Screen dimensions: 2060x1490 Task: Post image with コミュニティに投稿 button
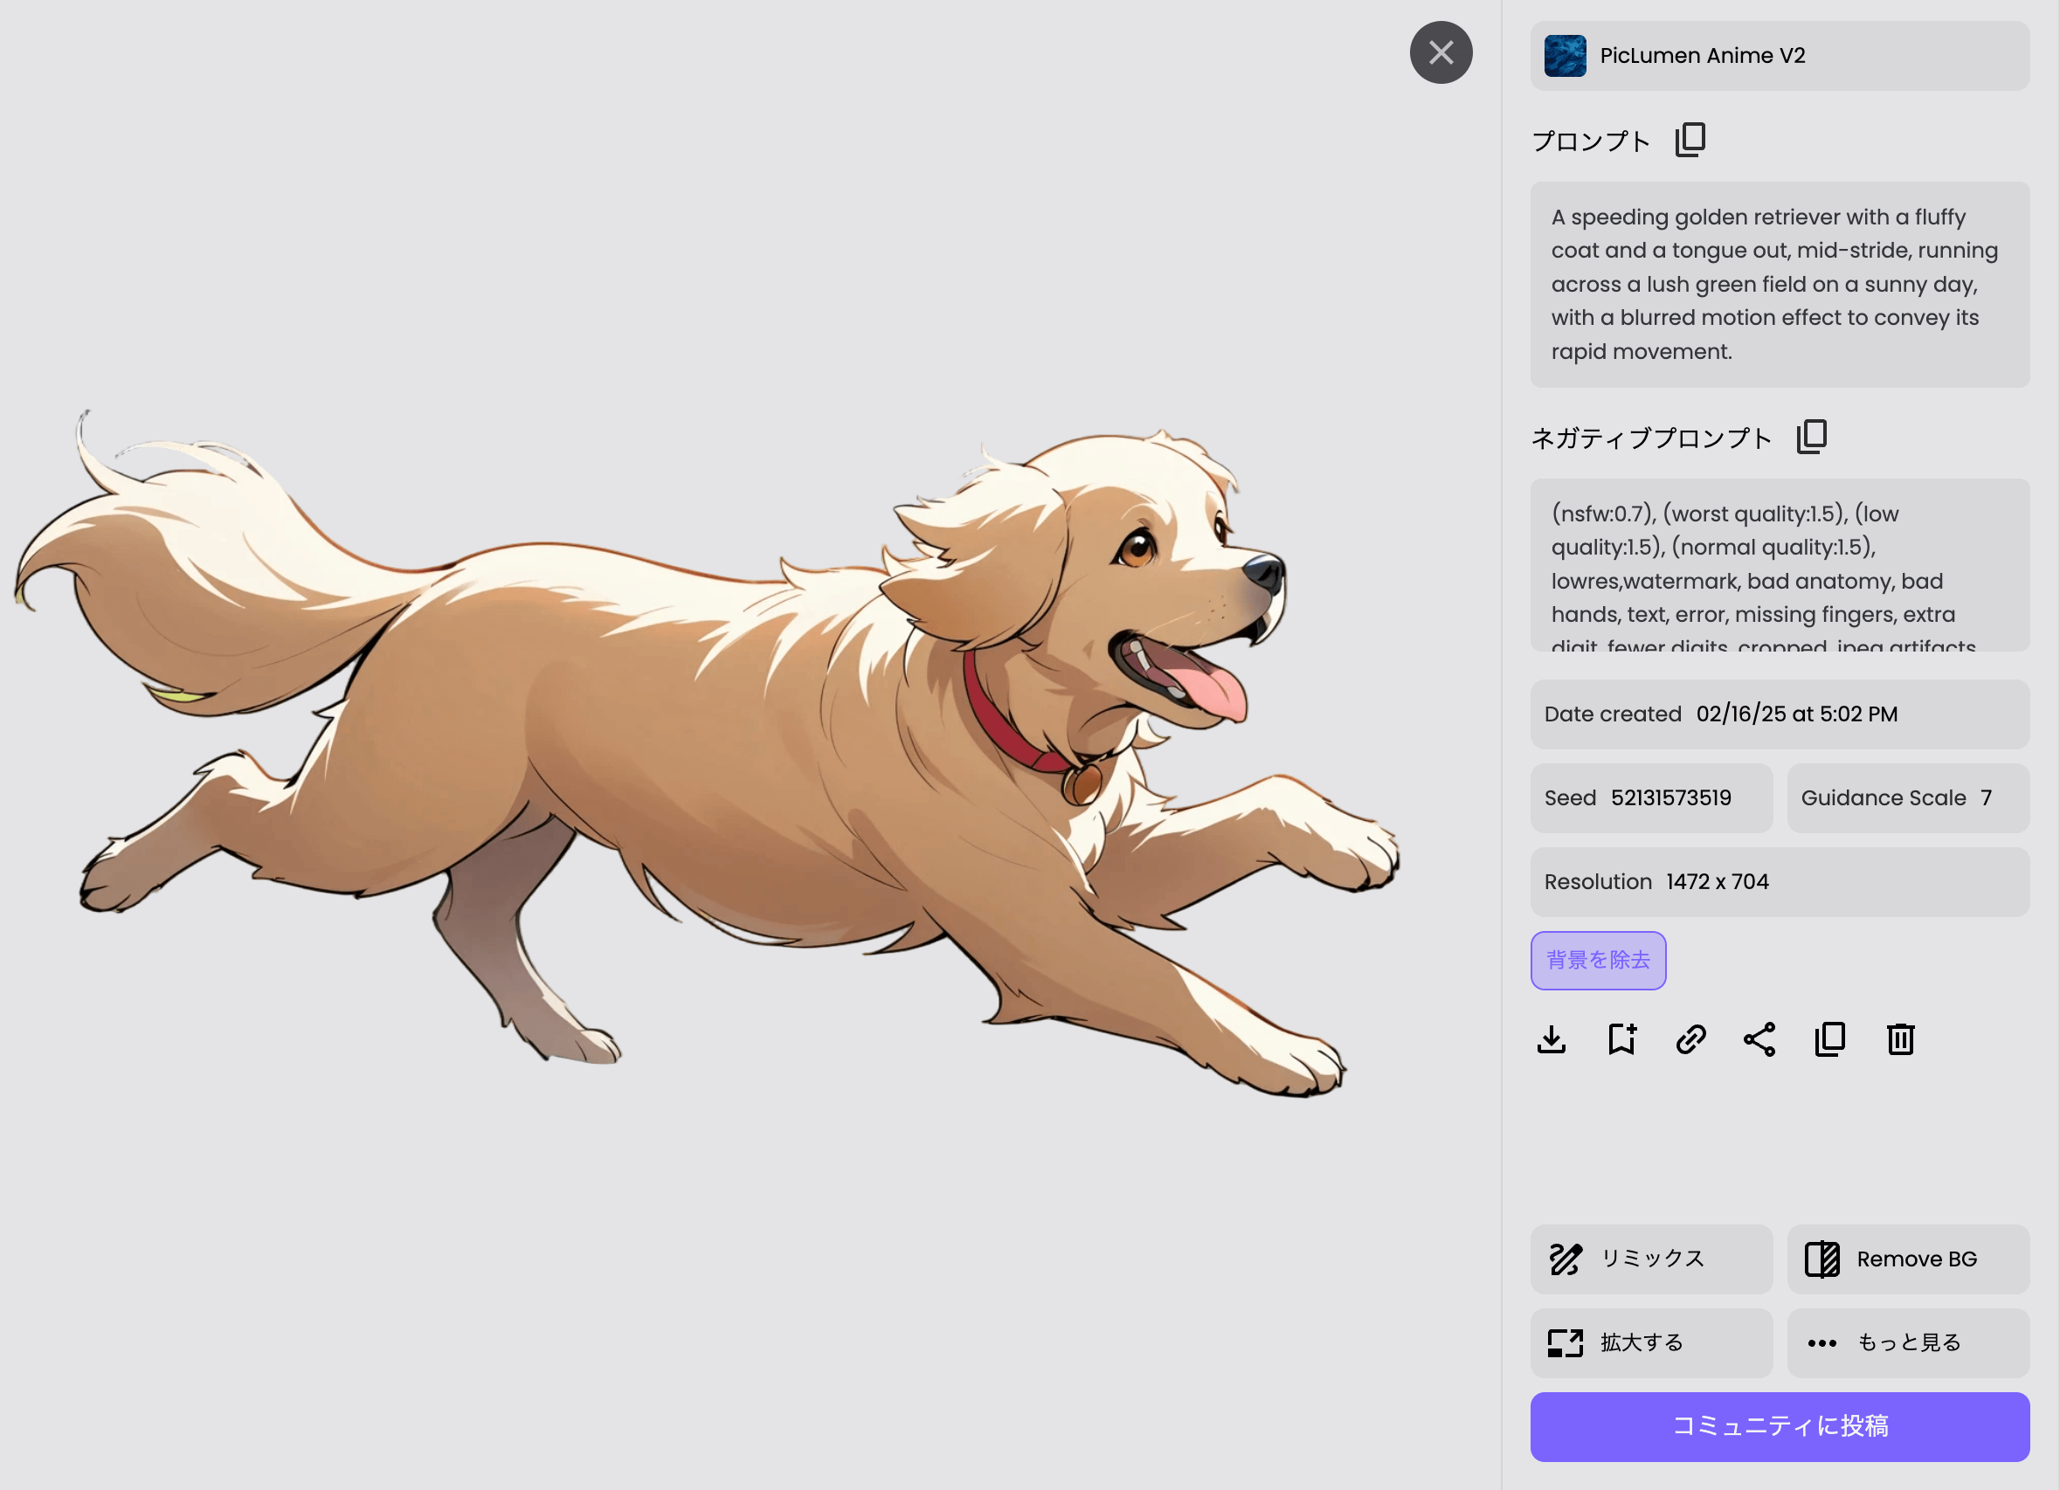(x=1780, y=1425)
